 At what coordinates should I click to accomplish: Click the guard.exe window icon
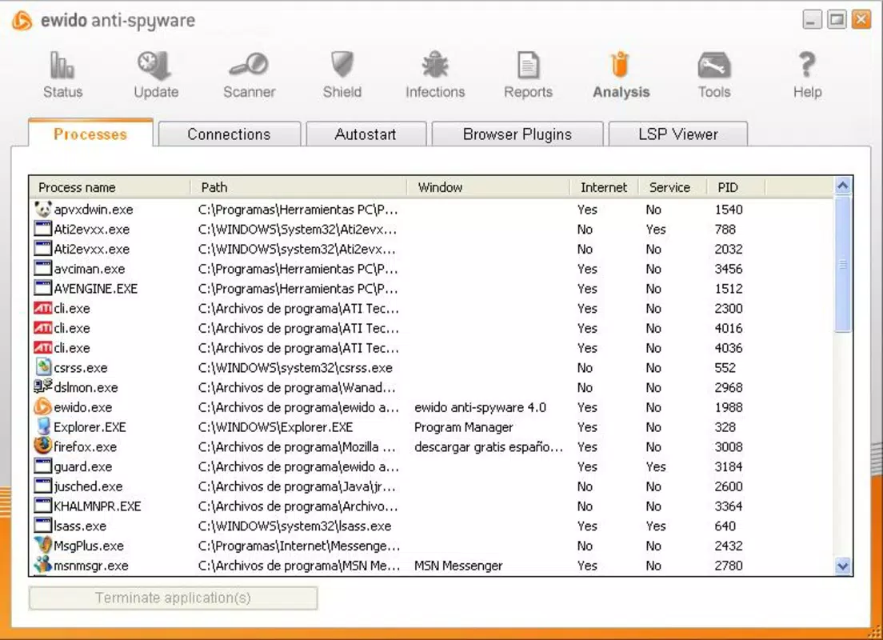pyautogui.click(x=43, y=466)
